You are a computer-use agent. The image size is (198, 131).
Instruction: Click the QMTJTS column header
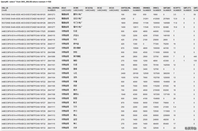pos(187,8)
